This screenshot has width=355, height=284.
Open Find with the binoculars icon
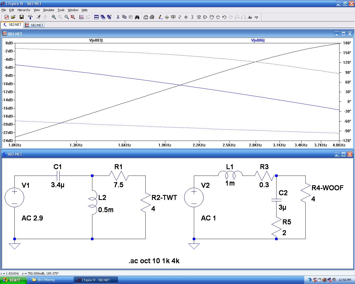click(x=137, y=17)
